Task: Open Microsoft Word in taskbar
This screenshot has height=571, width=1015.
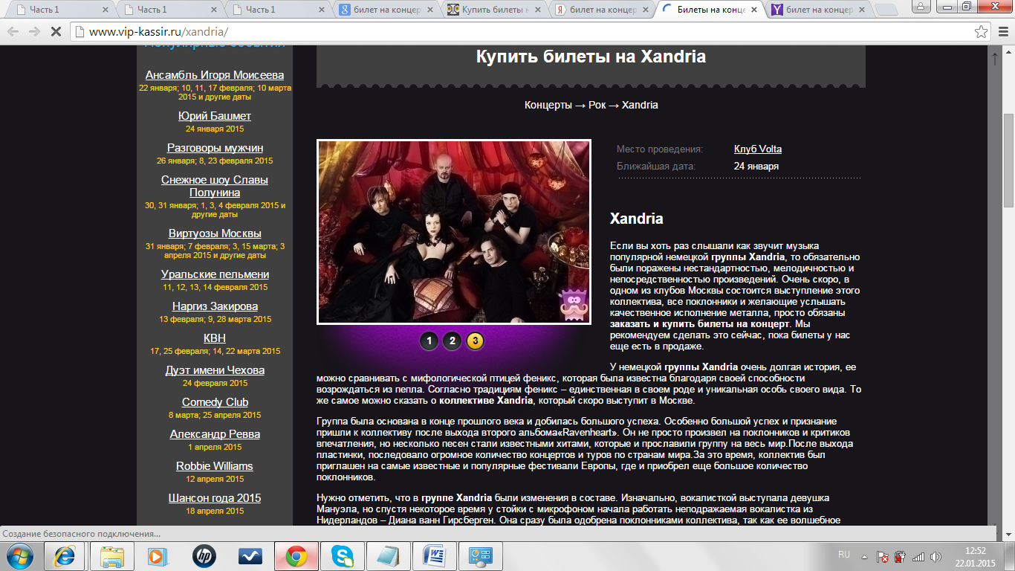Action: point(435,556)
